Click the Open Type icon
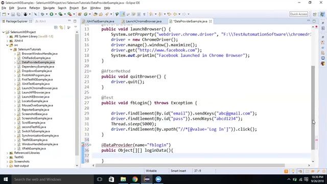Viewport: 327px width, 184px height. click(x=96, y=14)
